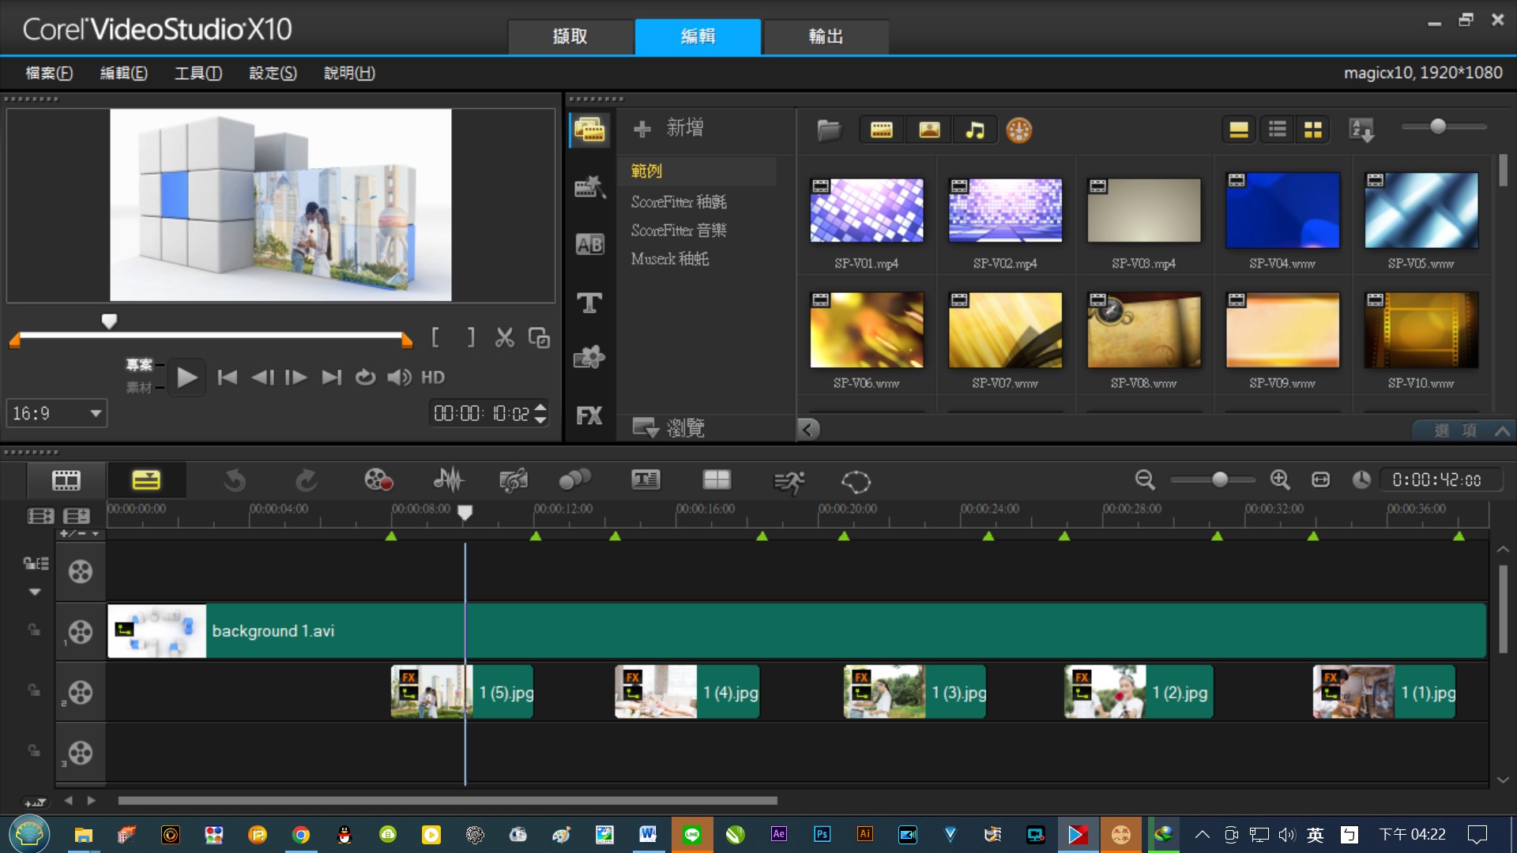Screen dimensions: 1517x853
Task: Switch to timeline view
Action: tap(146, 480)
